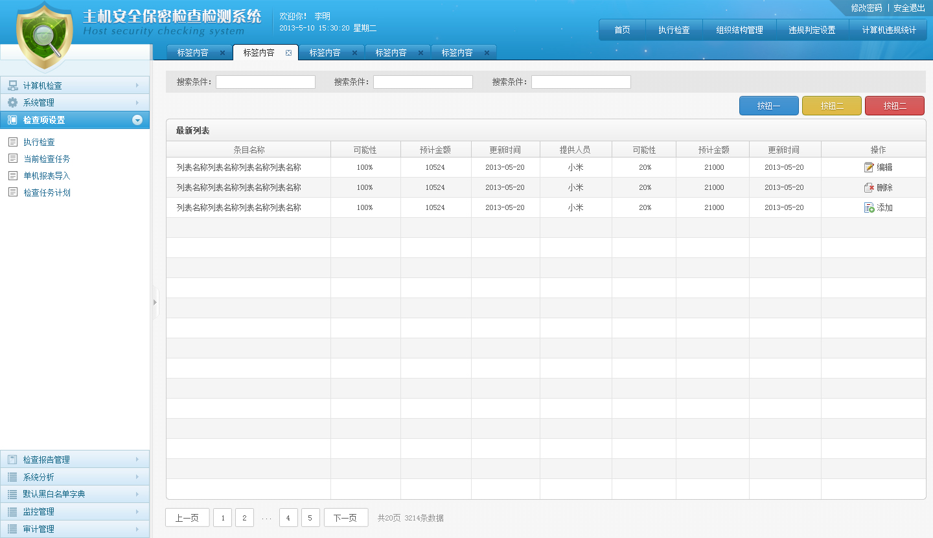The width and height of the screenshot is (933, 538).
Task: Expand the 系统管理 section arrow
Action: click(x=137, y=102)
